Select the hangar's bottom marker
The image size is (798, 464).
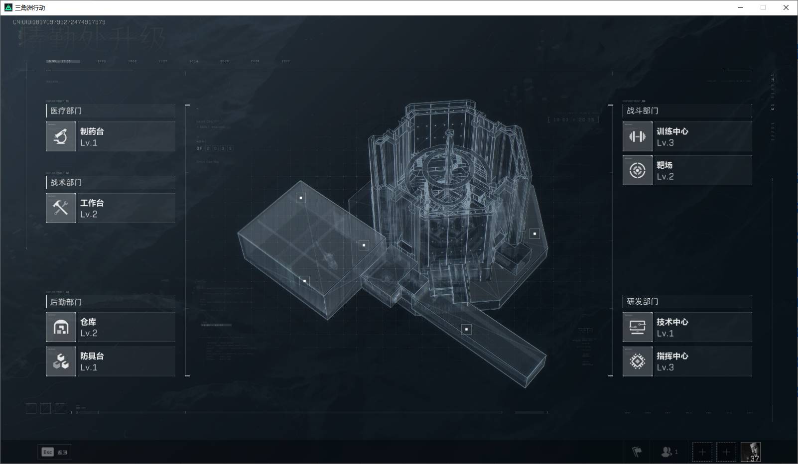[x=305, y=281]
